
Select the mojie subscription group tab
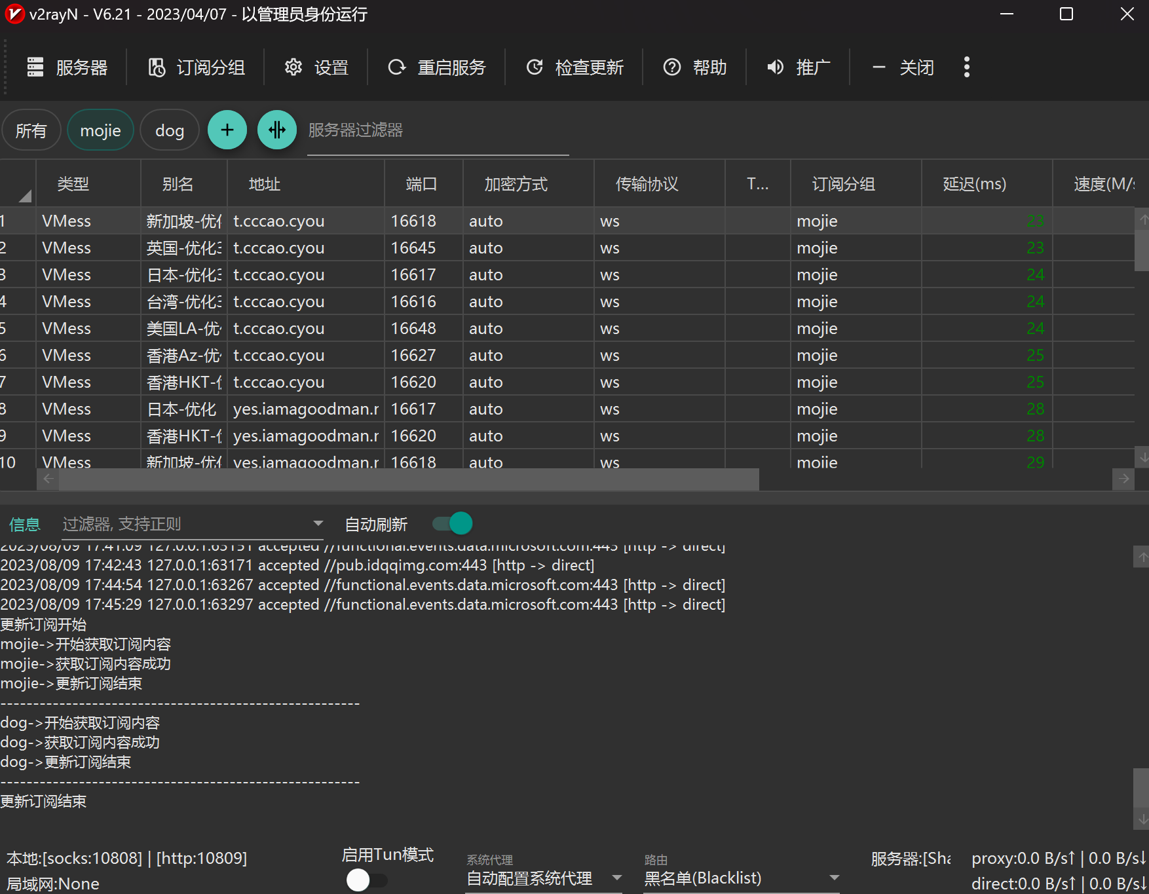[100, 130]
